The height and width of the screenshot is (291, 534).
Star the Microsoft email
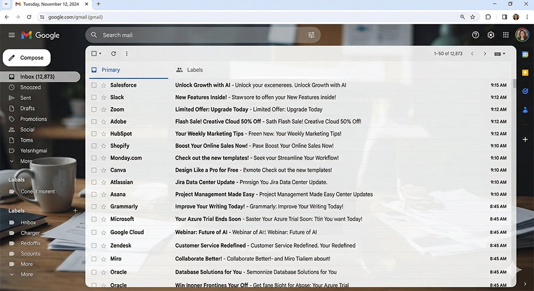[104, 219]
